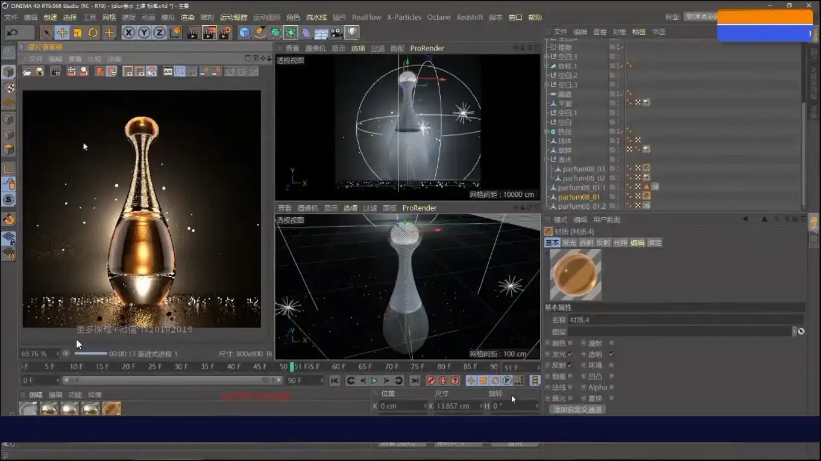Open the 渲染 menu
This screenshot has width=821, height=461.
click(x=187, y=17)
